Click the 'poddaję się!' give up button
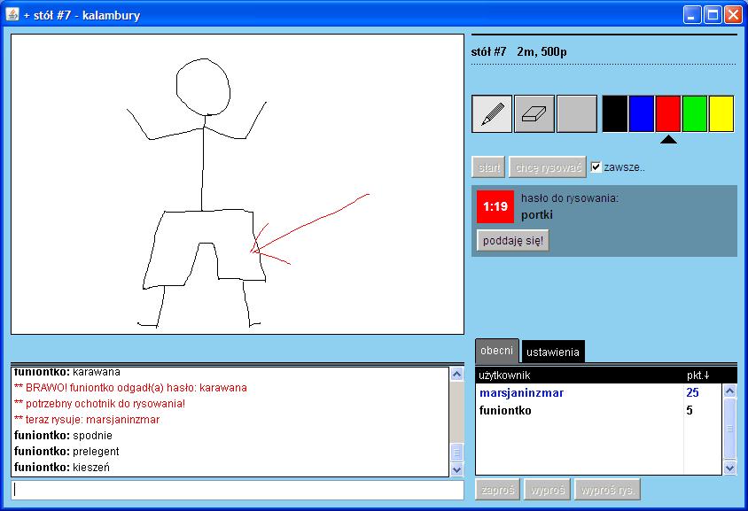 (x=513, y=240)
